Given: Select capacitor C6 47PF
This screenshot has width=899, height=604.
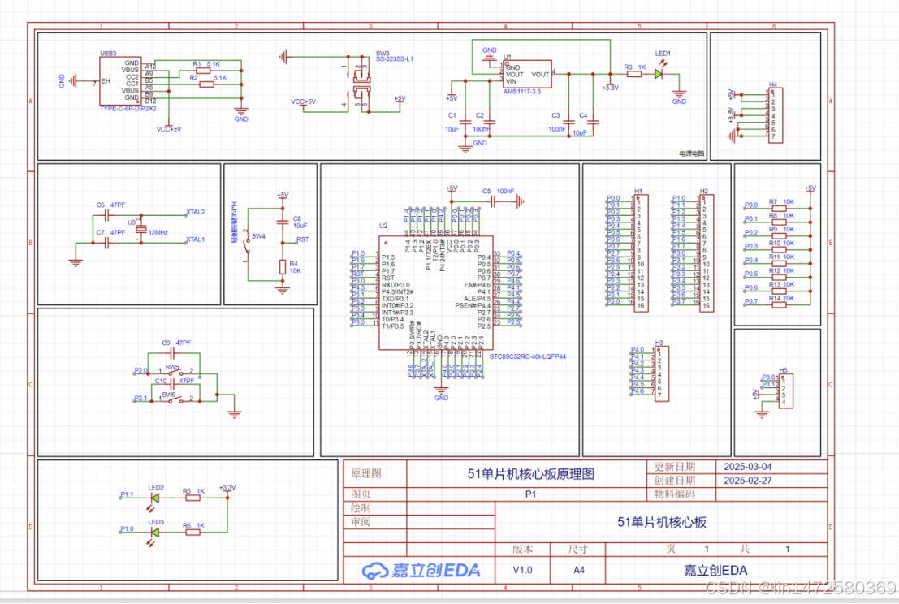Looking at the screenshot, I should point(106,215).
